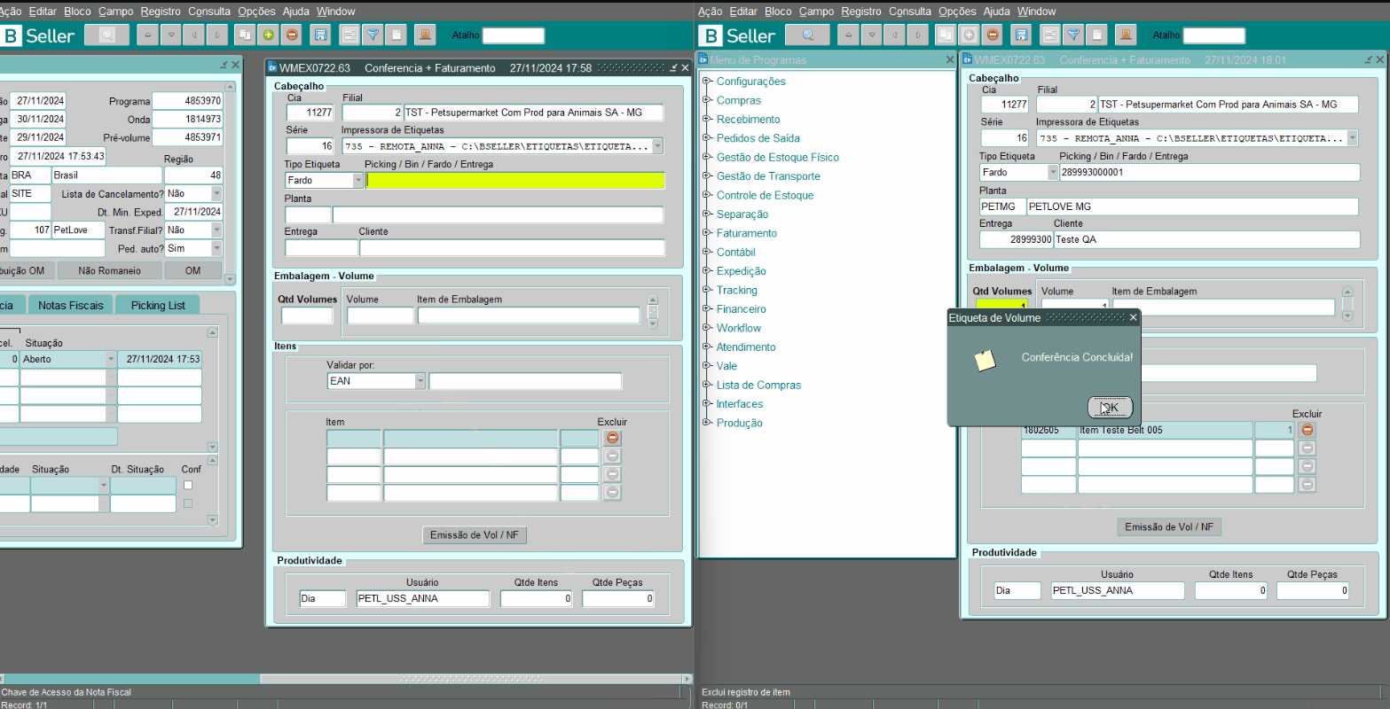Click the red minus delete-record icon in left toolbar
Screen dimensions: 1390x709
point(292,35)
